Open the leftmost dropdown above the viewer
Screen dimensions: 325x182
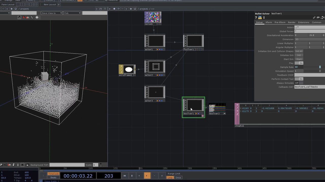5,13
